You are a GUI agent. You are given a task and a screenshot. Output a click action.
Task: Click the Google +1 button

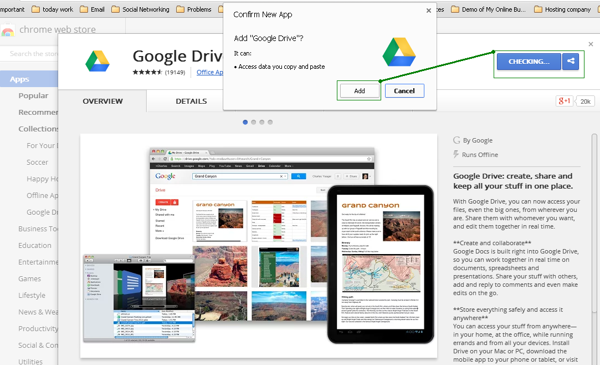pyautogui.click(x=565, y=101)
